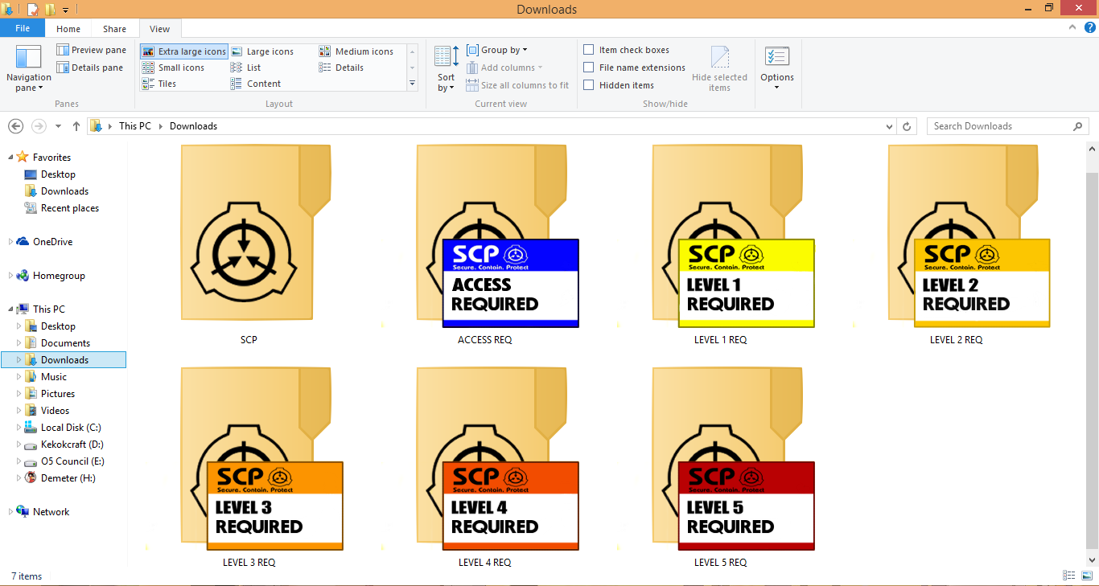1099x586 pixels.
Task: Select the LEVEL 2 REQ folder
Action: (957, 244)
